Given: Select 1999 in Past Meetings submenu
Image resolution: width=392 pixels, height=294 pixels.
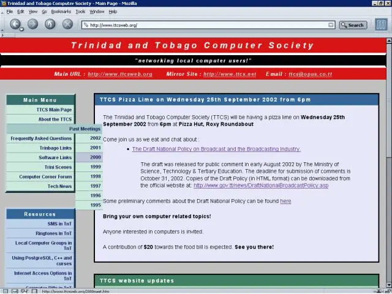Looking at the screenshot, I should click(x=89, y=167).
